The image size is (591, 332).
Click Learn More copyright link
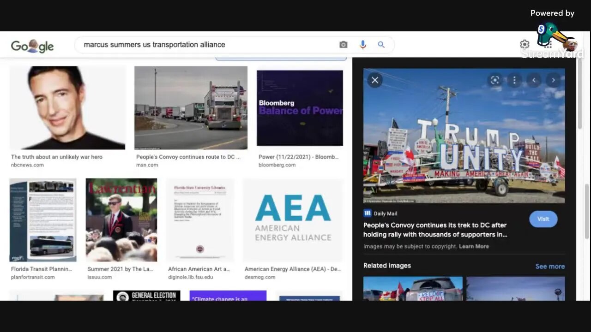pos(474,246)
